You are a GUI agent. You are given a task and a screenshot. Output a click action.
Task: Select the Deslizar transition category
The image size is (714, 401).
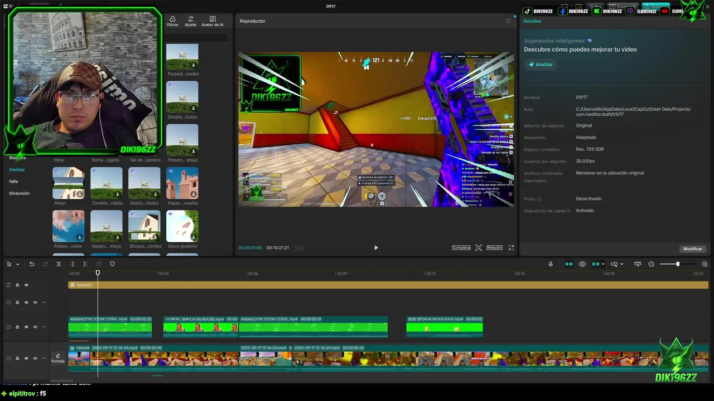pyautogui.click(x=17, y=169)
